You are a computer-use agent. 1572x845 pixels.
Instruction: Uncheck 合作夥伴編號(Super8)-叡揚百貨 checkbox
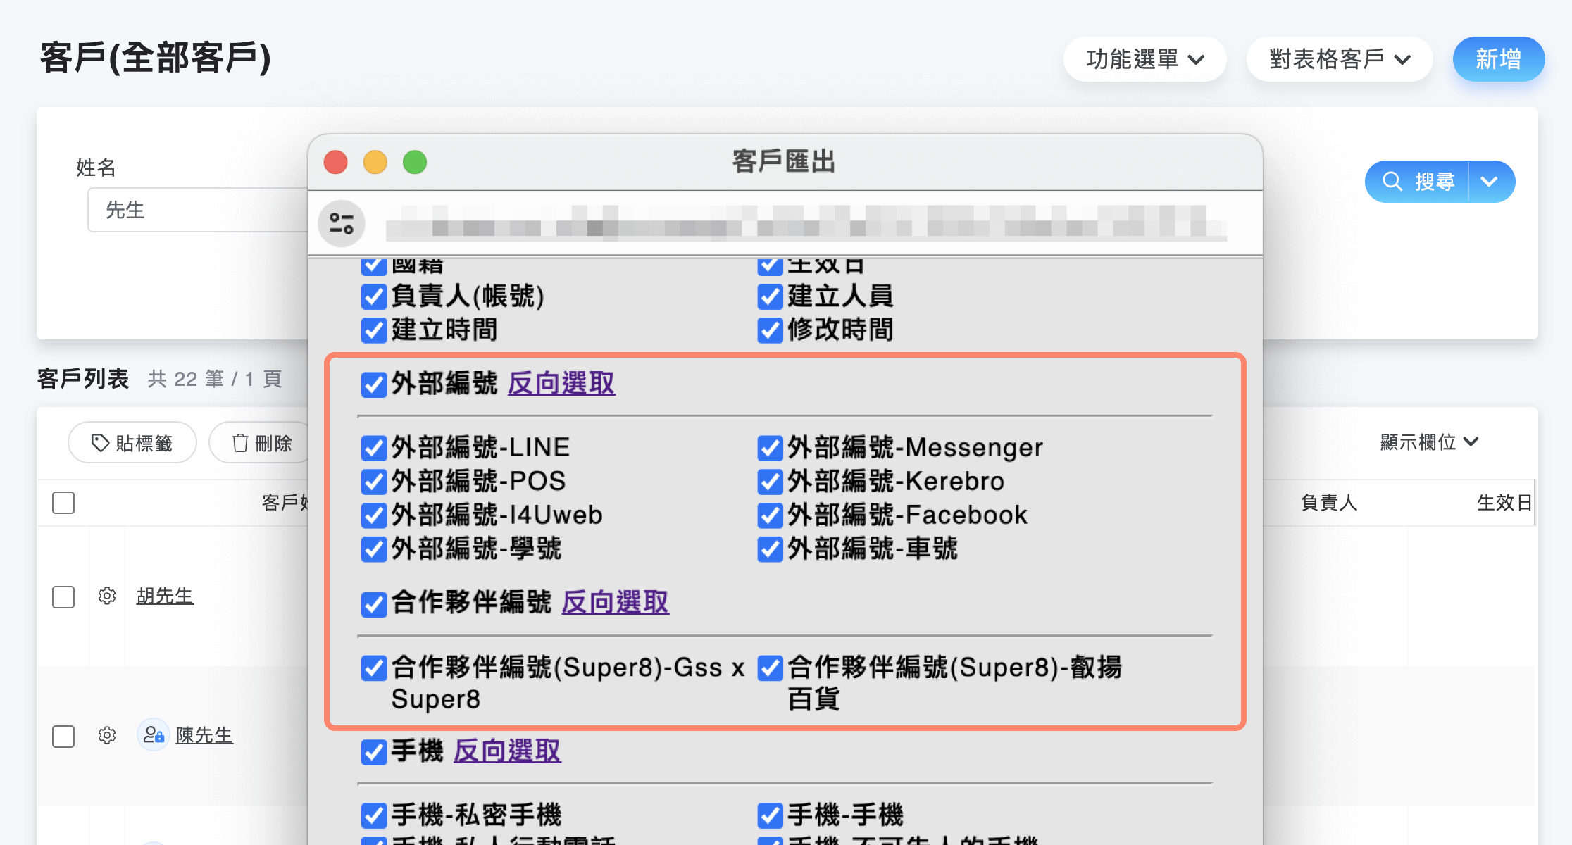(x=771, y=668)
